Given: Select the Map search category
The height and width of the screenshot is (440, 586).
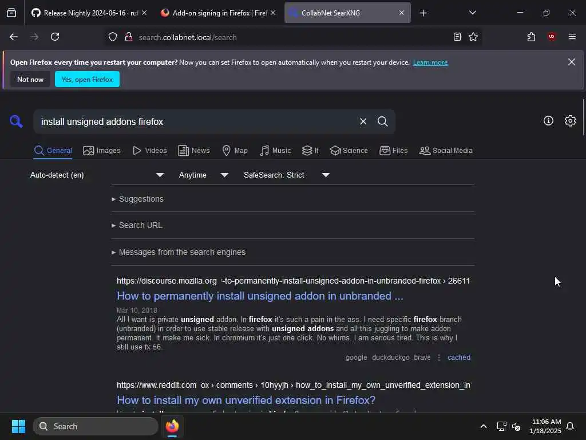Looking at the screenshot, I should point(235,151).
